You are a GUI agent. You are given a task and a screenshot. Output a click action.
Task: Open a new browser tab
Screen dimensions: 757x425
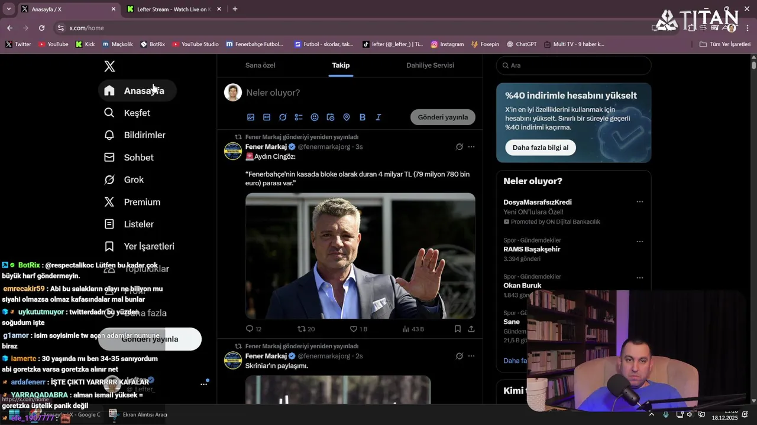coord(235,9)
